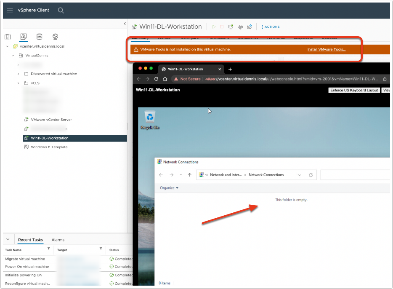Open the ACTIONS menu for the VM
393x289 pixels.
pos(270,27)
